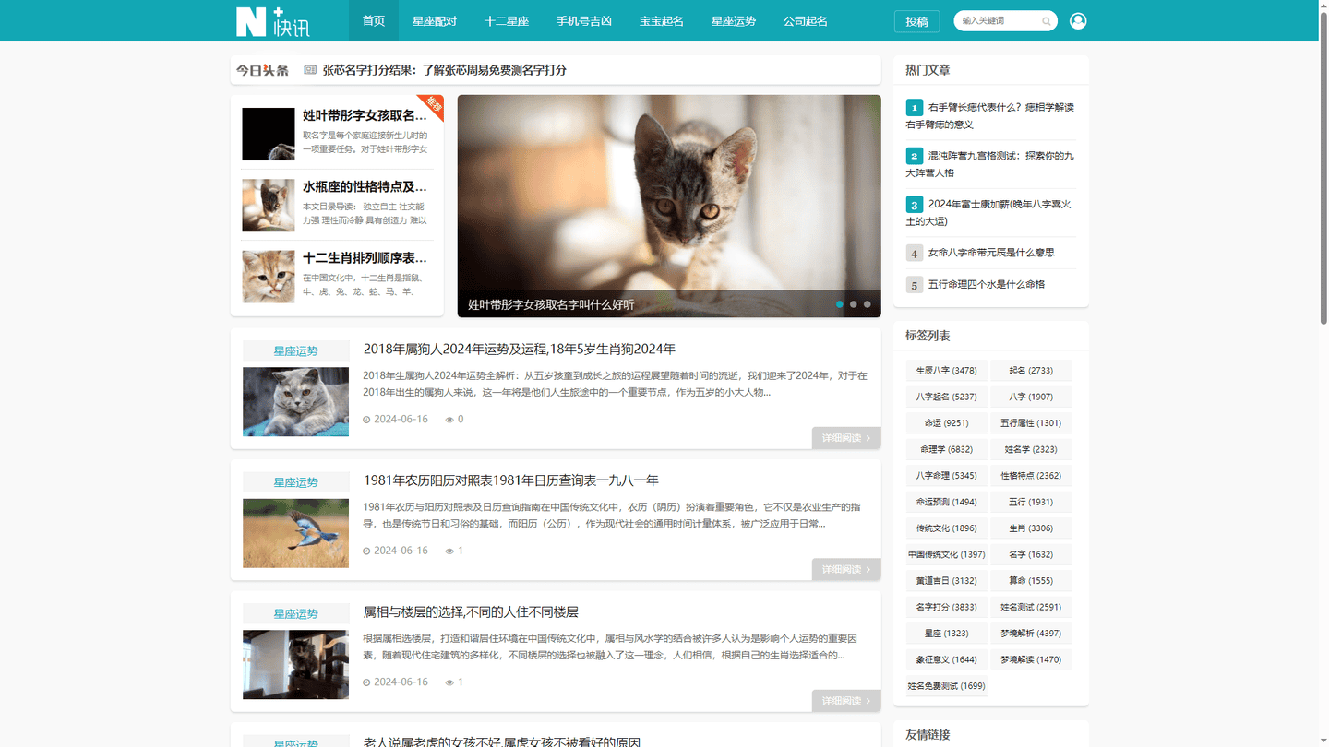The height and width of the screenshot is (747, 1329).
Task: Click 星座运势 label above bird thumbnail
Action: tap(295, 482)
